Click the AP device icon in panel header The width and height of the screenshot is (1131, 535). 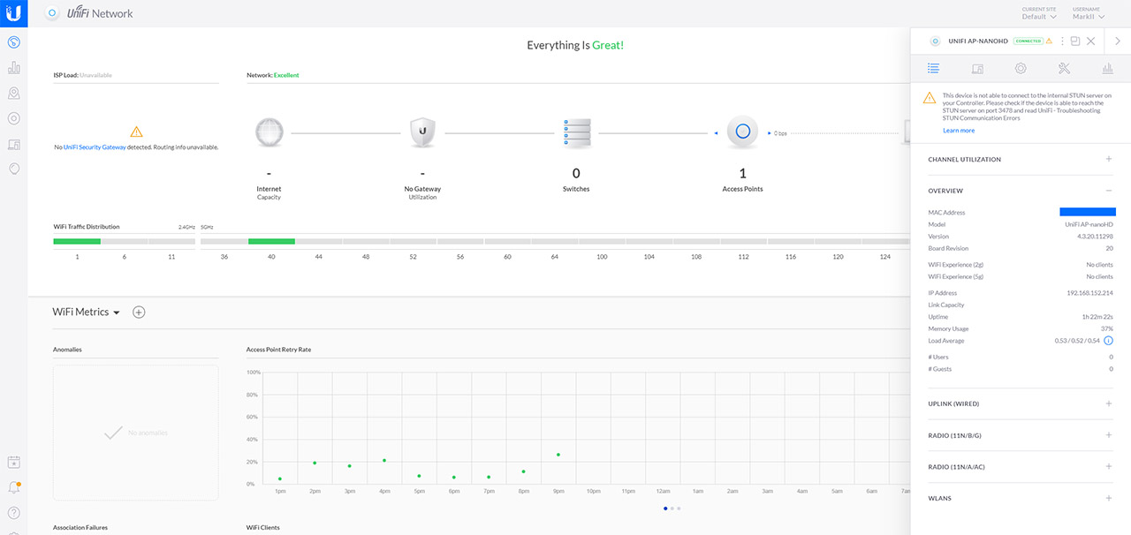936,41
